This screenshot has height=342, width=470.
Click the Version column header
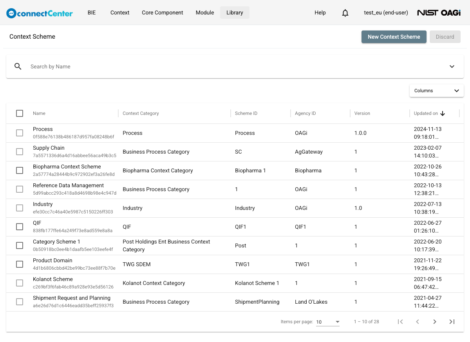pos(362,113)
